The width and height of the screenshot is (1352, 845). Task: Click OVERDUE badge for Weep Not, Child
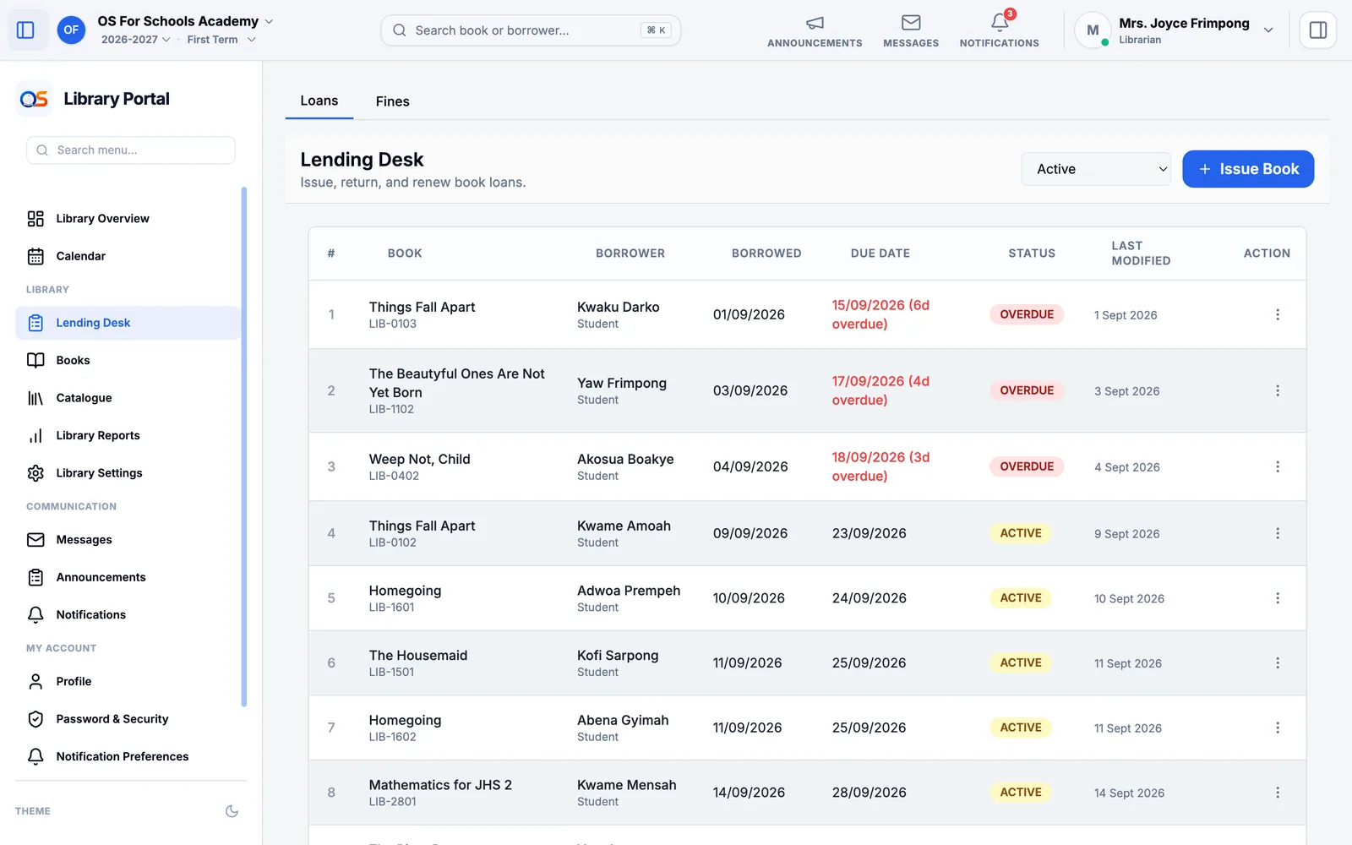(x=1027, y=466)
